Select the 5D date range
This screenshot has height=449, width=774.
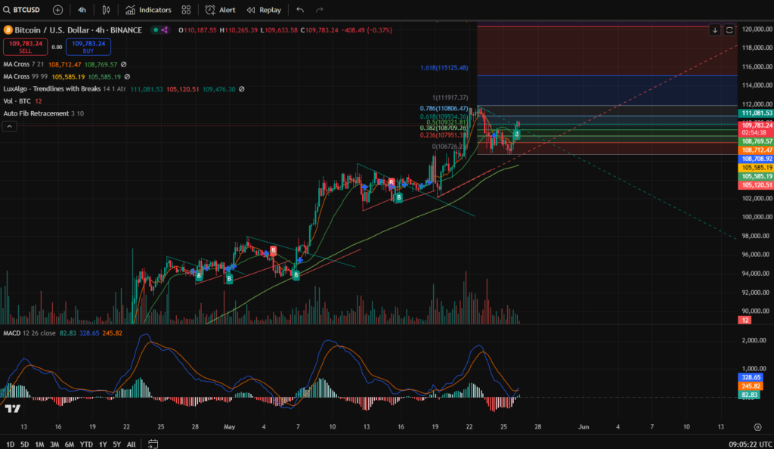click(x=25, y=444)
